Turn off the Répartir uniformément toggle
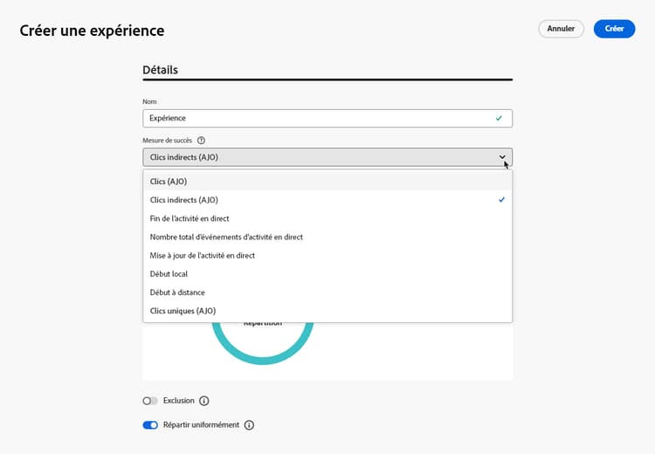Viewport: 655px width, 454px height. pyautogui.click(x=150, y=425)
